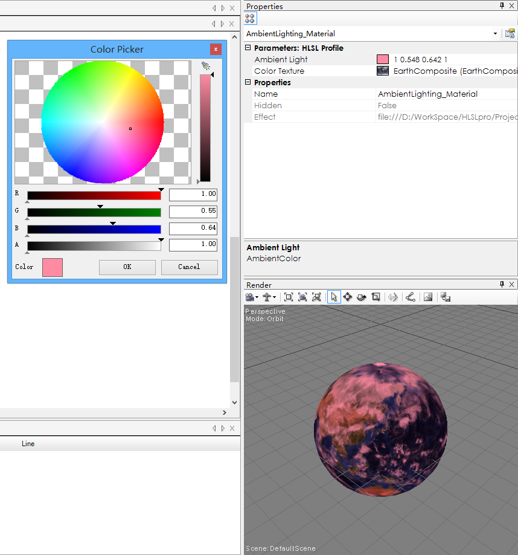The width and height of the screenshot is (518, 555).
Task: Click Cancel in the Color Picker
Action: [190, 267]
